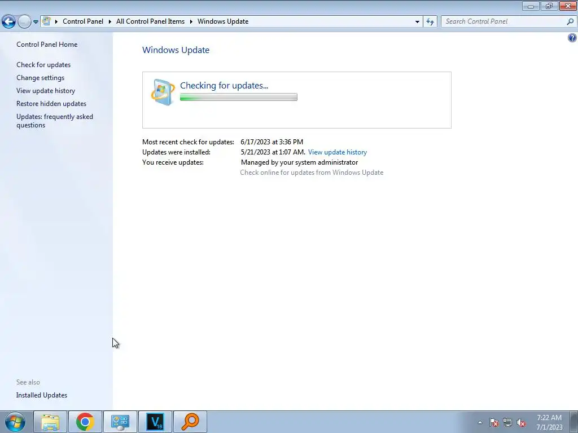Click the Windows Update page heading
This screenshot has width=578, height=433.
(x=176, y=50)
